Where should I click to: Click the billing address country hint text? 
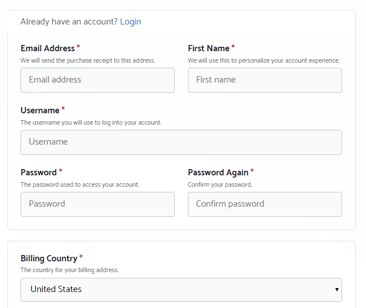tap(69, 270)
